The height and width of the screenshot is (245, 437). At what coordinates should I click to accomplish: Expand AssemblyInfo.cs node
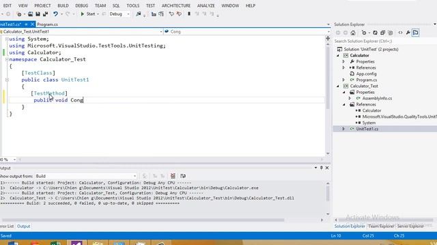350,98
